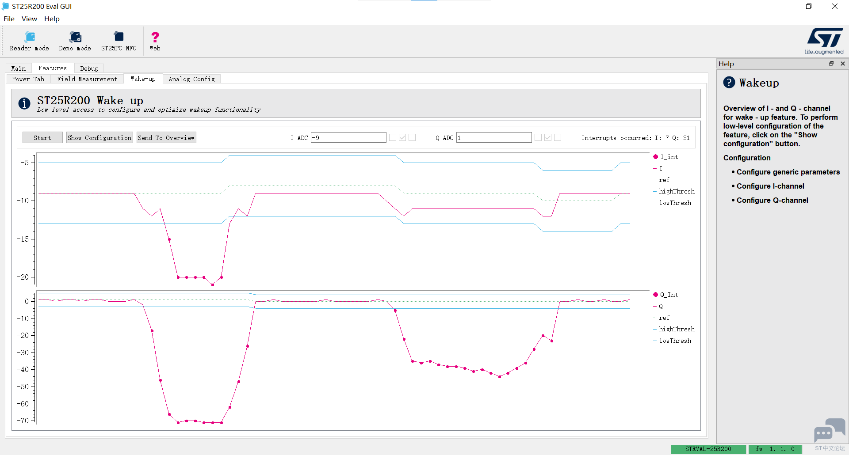Screen dimensions: 849x455
Task: Click lowThresh in the I-channel legend
Action: point(672,203)
